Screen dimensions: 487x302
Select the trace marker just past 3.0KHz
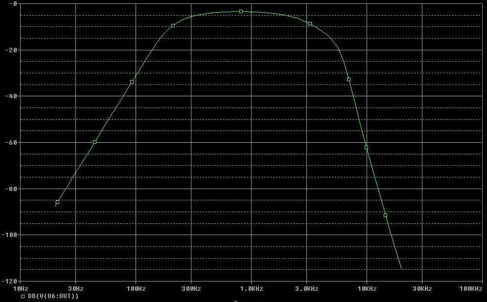pos(310,23)
